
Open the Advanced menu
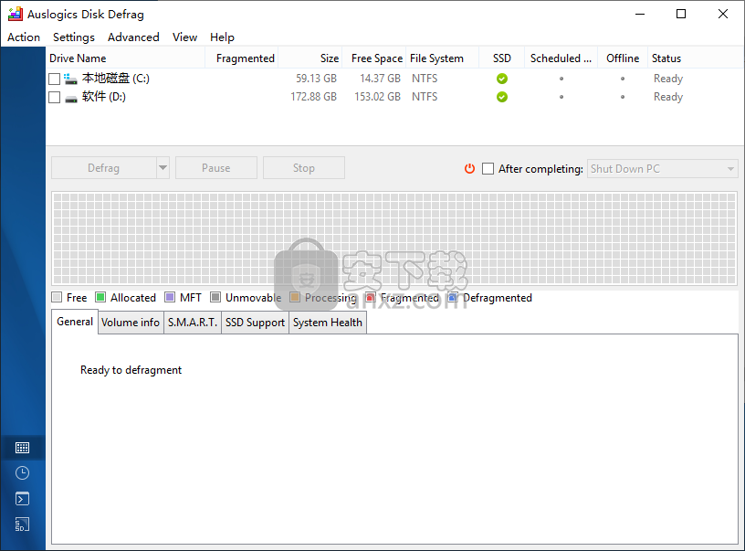133,37
